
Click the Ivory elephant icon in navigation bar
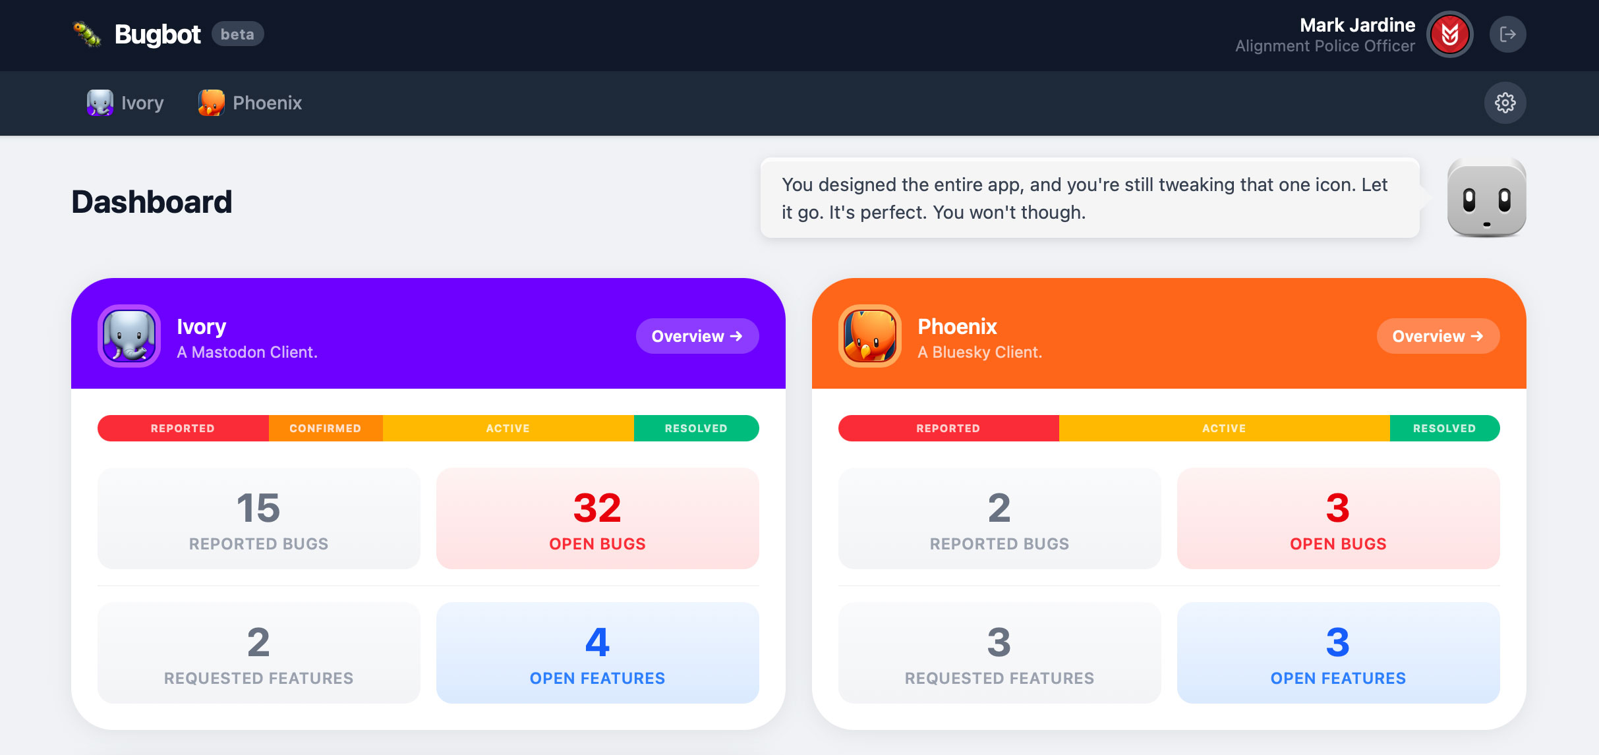pos(100,103)
